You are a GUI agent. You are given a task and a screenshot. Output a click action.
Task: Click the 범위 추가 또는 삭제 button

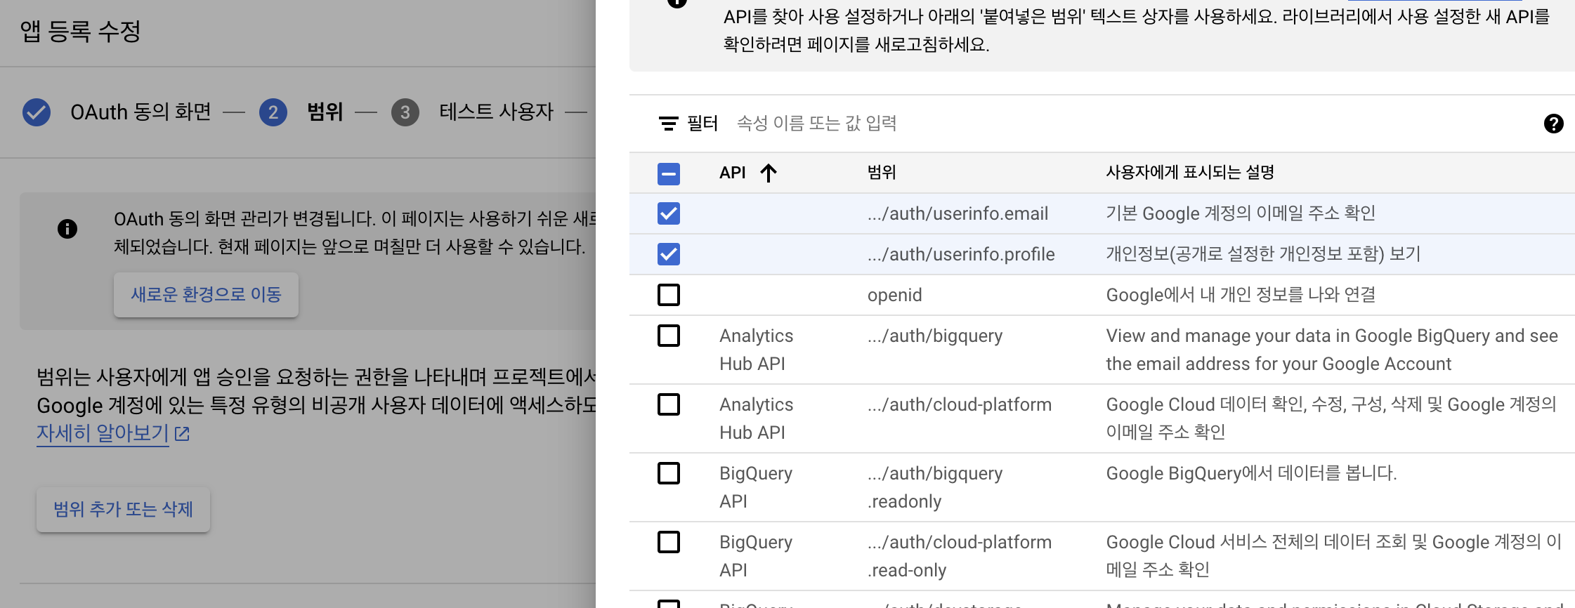tap(123, 509)
